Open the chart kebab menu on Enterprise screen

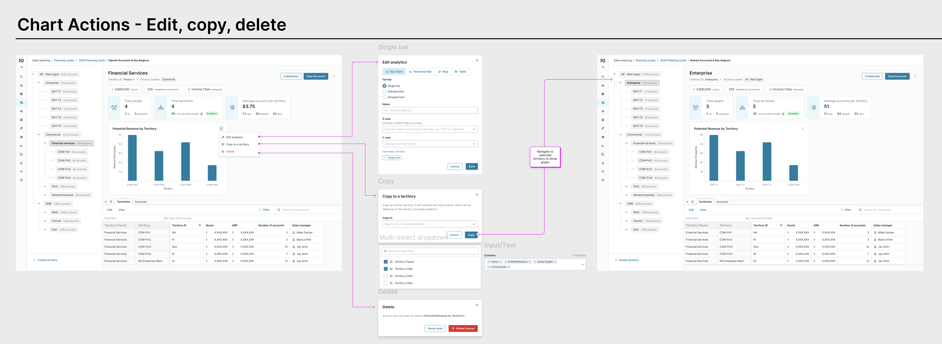coord(803,129)
